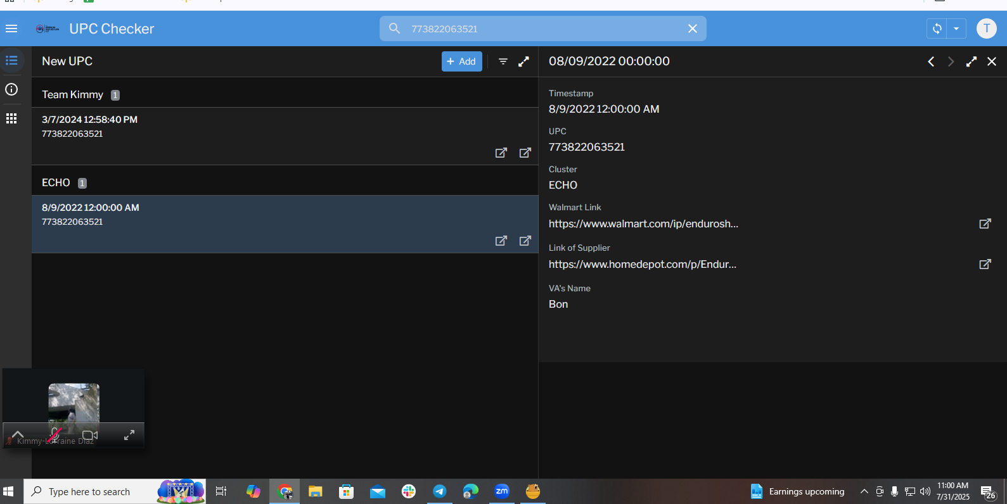Open Slack from the taskbar
The image size is (1007, 504).
tap(409, 491)
